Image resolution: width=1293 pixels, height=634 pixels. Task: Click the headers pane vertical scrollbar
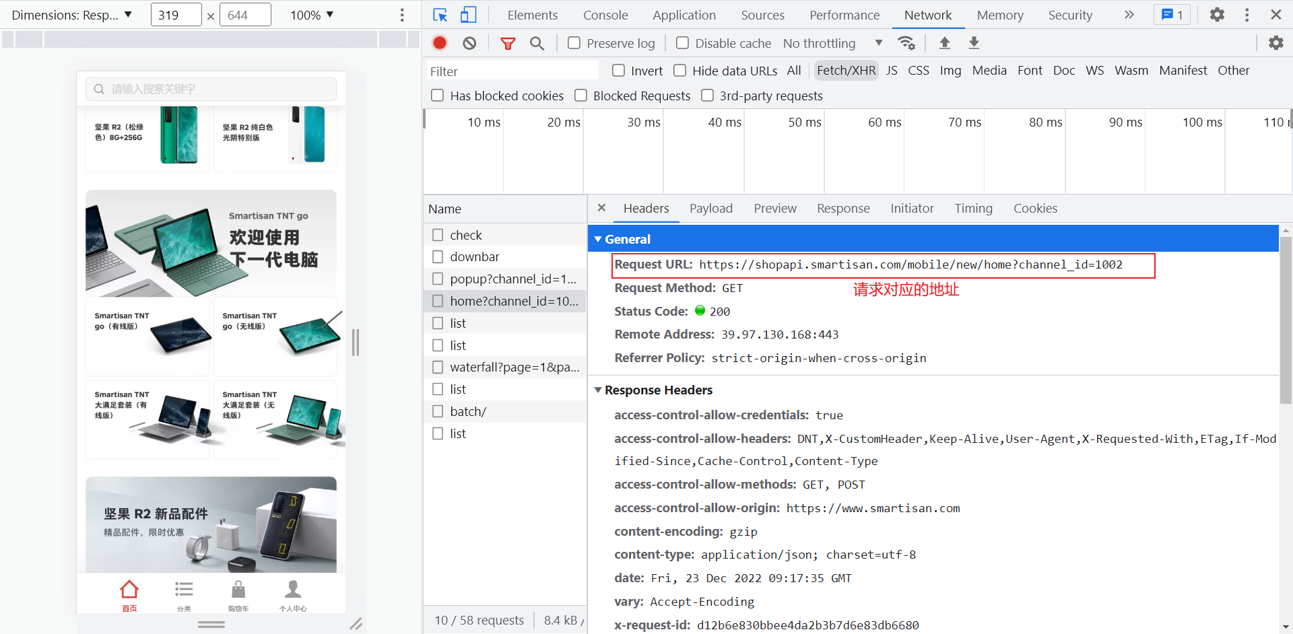tap(1286, 320)
